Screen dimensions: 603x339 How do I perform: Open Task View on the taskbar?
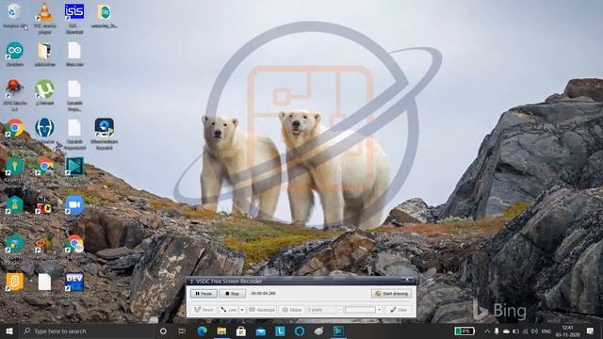pos(182,331)
